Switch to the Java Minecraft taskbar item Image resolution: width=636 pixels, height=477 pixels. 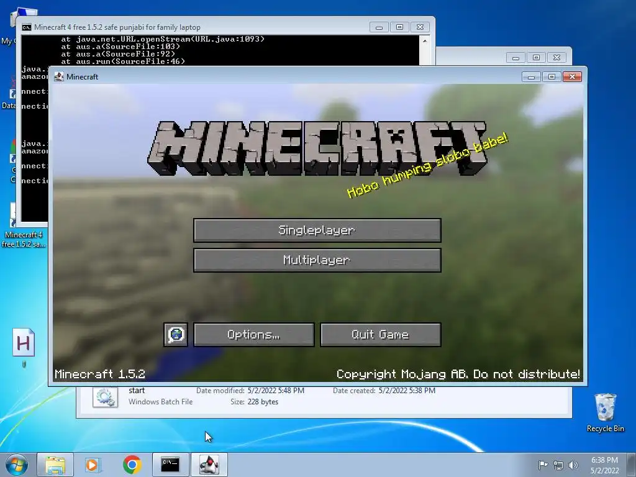click(209, 465)
